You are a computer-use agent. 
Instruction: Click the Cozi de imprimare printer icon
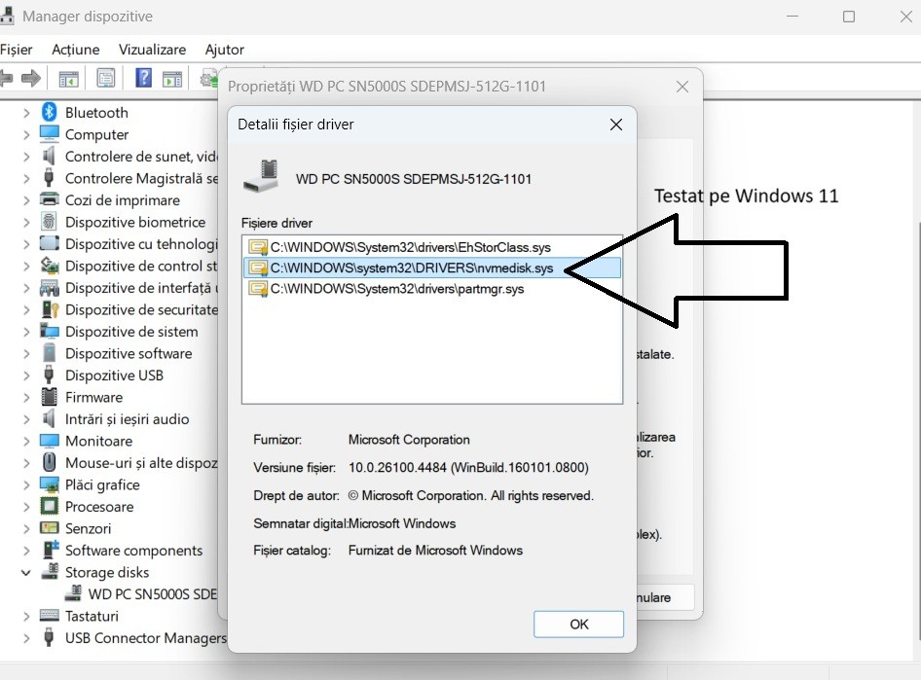pyautogui.click(x=50, y=199)
